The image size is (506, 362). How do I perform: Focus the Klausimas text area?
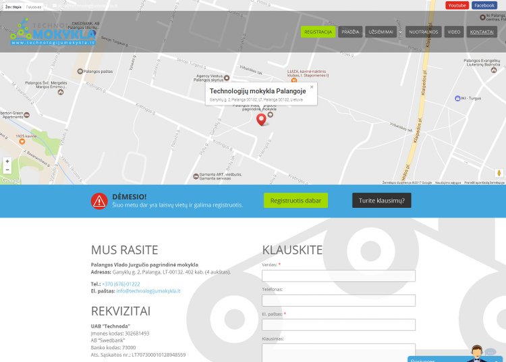coord(339,353)
